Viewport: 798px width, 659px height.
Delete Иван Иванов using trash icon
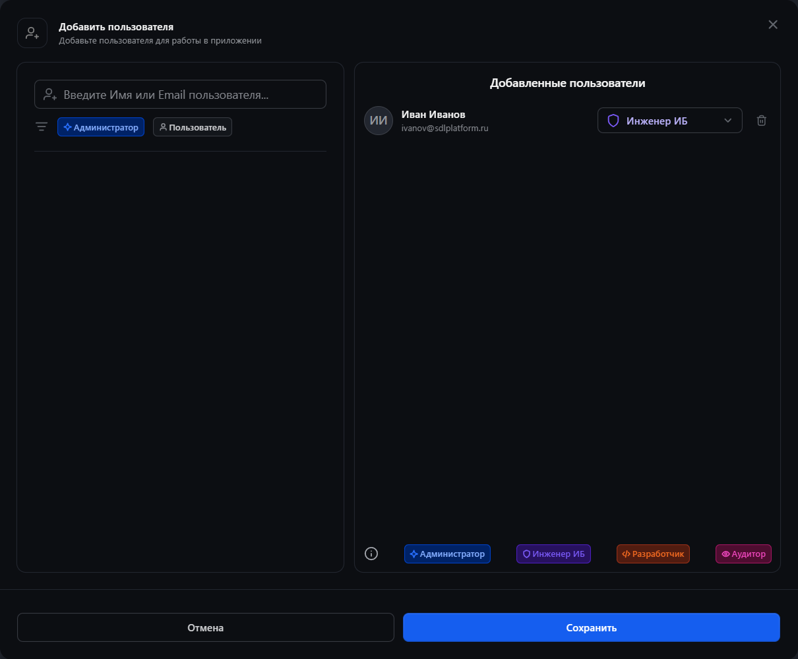coord(762,121)
